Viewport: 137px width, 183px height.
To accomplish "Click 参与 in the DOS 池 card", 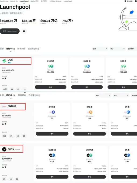I will [122, 87].
